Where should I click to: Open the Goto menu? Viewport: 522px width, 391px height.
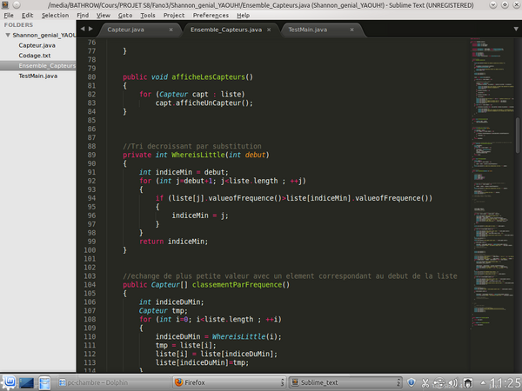pos(126,15)
